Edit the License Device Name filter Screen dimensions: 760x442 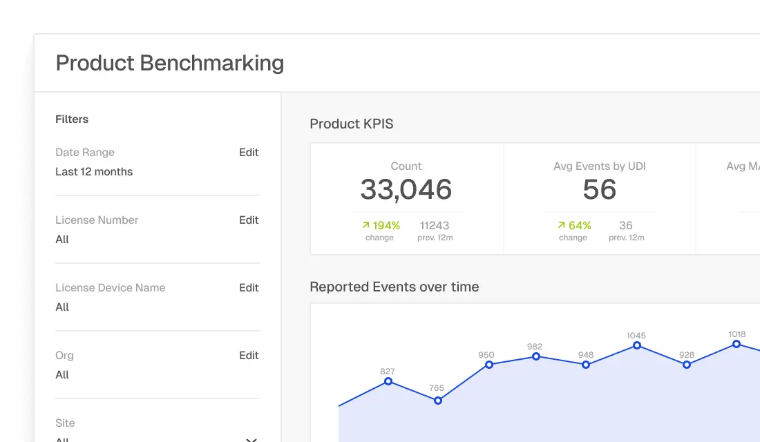tap(249, 288)
